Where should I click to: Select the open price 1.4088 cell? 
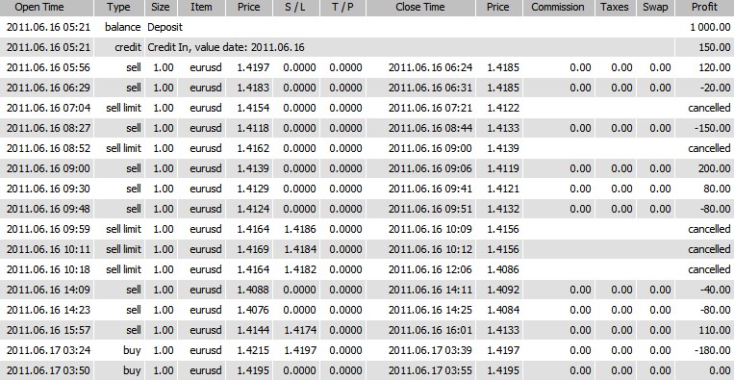point(253,290)
